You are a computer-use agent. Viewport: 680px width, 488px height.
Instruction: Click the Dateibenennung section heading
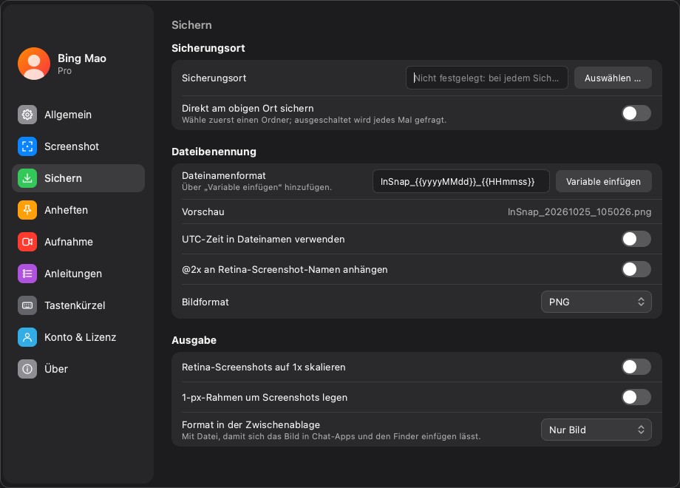(x=214, y=152)
